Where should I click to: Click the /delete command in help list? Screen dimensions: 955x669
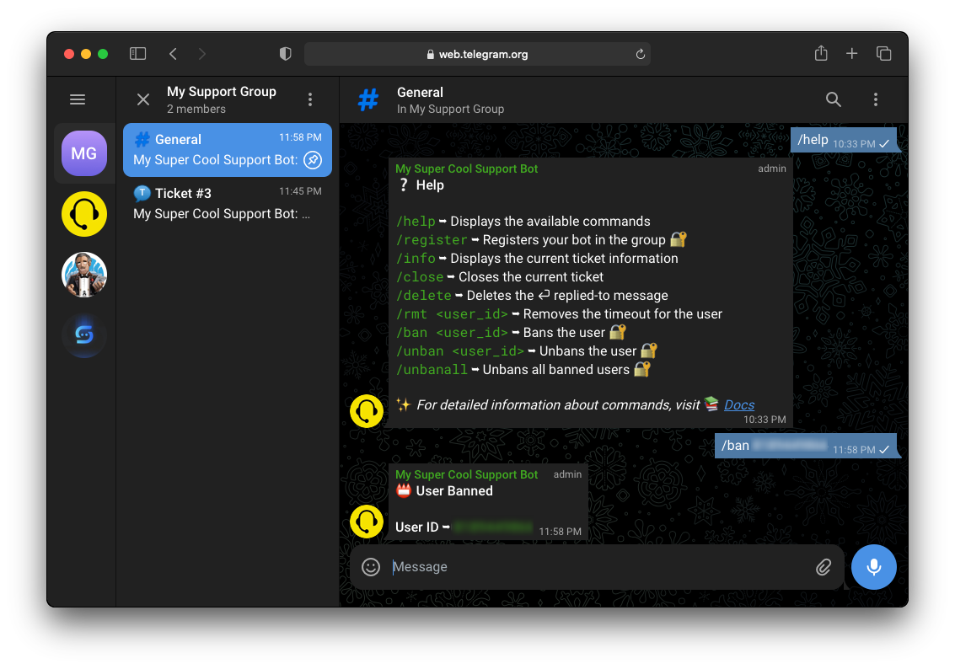point(424,296)
